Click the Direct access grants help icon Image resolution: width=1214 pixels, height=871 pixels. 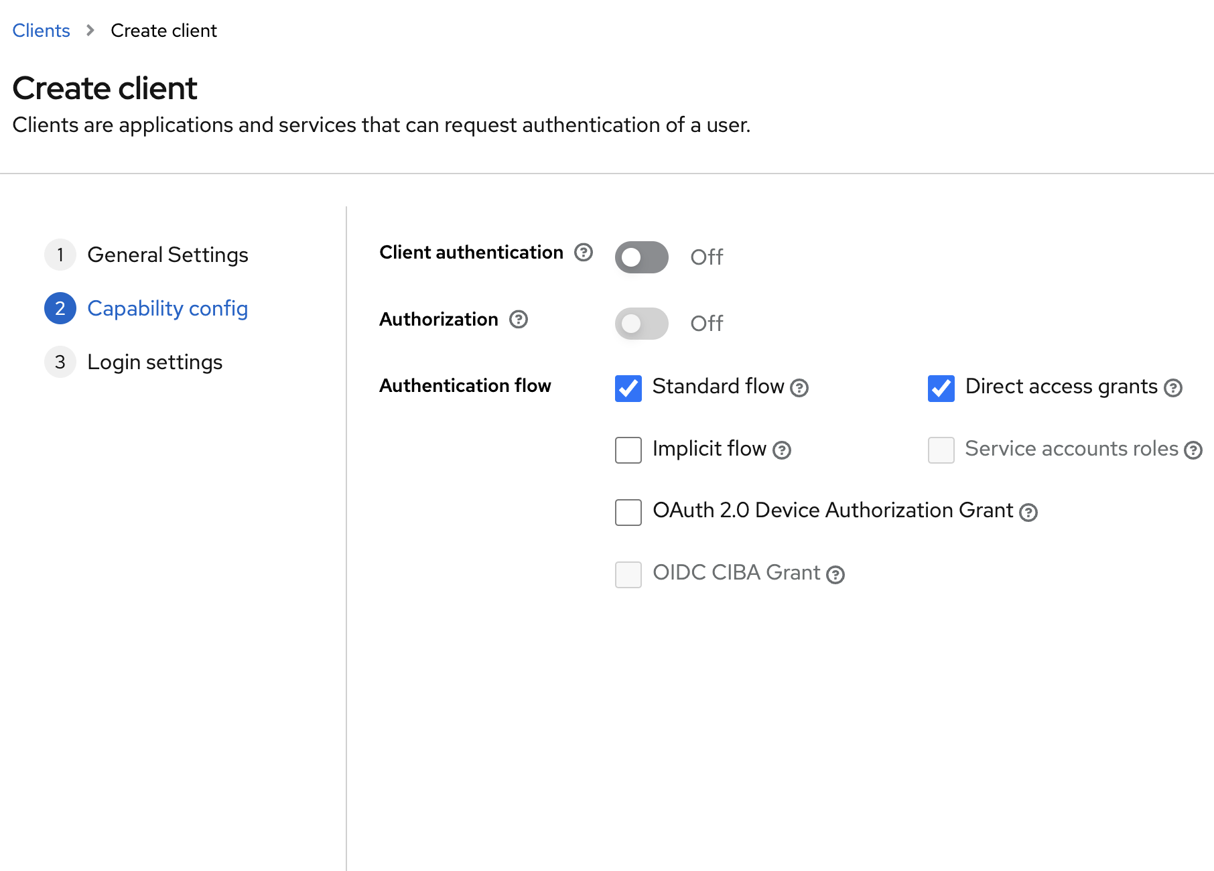tap(1172, 388)
